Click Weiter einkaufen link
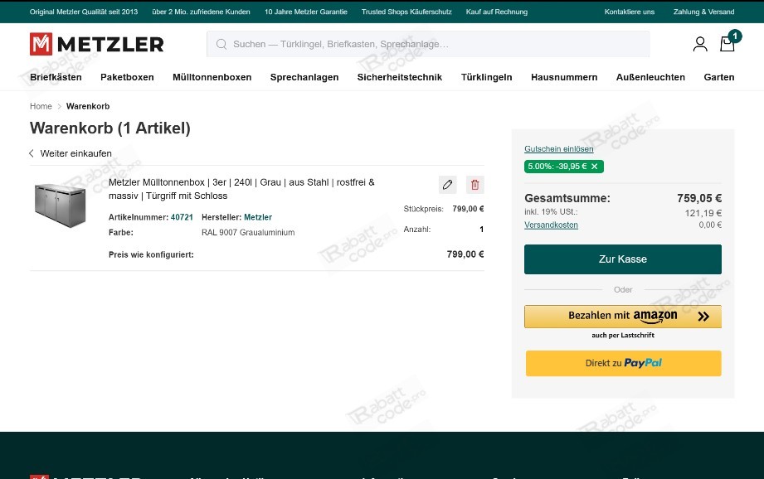 pos(76,153)
